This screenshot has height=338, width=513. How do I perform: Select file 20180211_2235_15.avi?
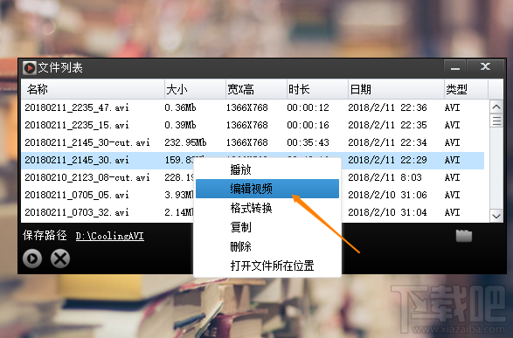[x=77, y=125]
